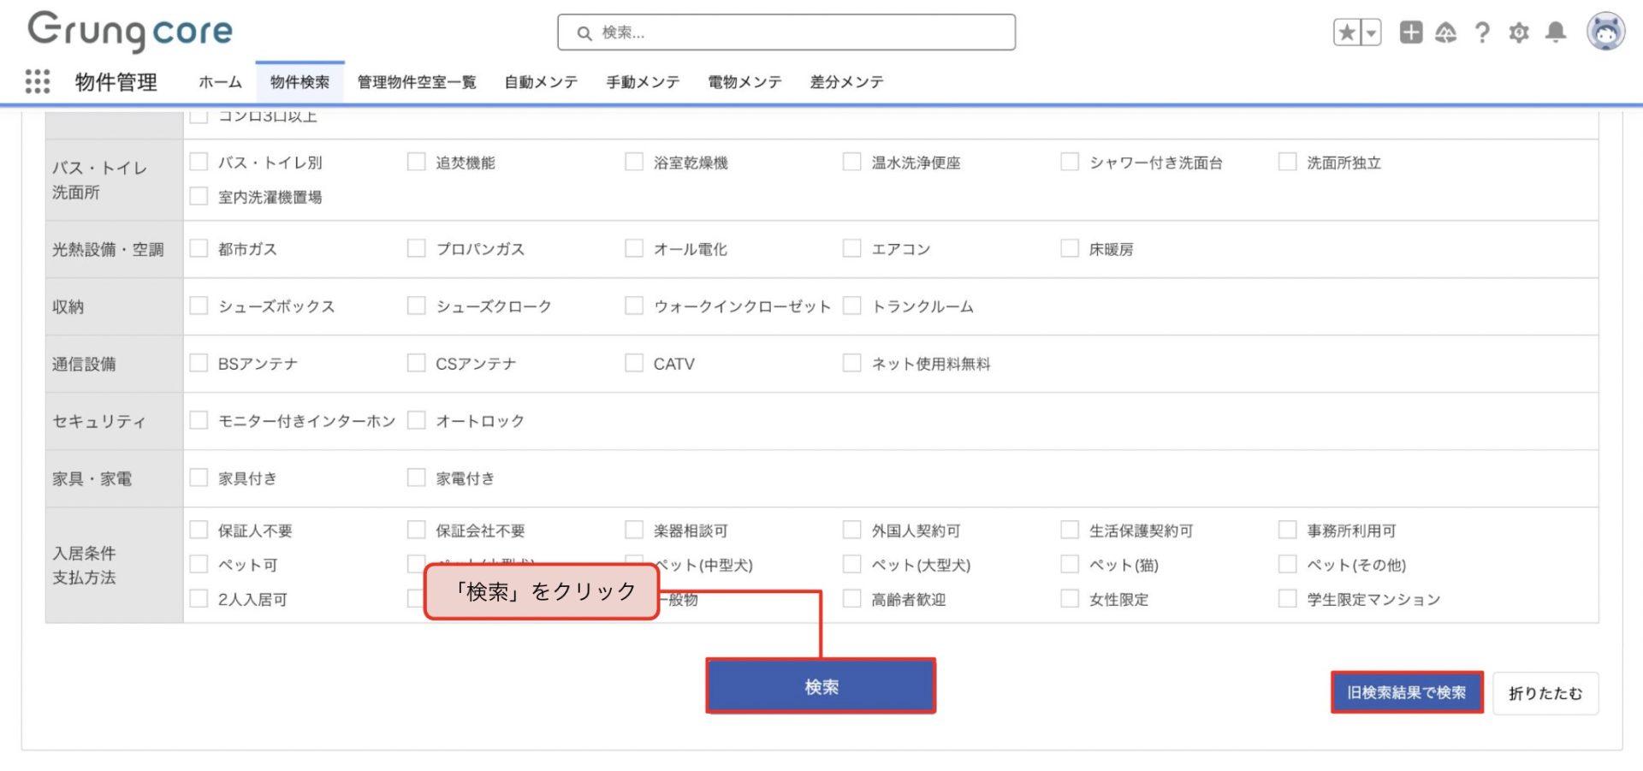Collapse the panel with 折りたたむ
The width and height of the screenshot is (1643, 771).
point(1545,693)
